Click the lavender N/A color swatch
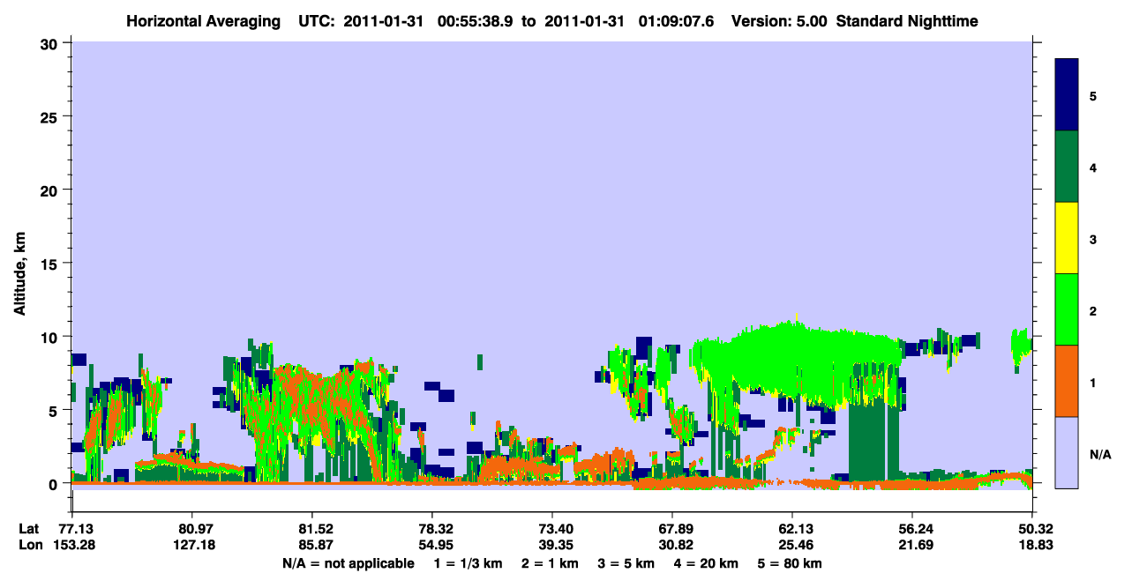The width and height of the screenshot is (1147, 588). click(x=1067, y=452)
